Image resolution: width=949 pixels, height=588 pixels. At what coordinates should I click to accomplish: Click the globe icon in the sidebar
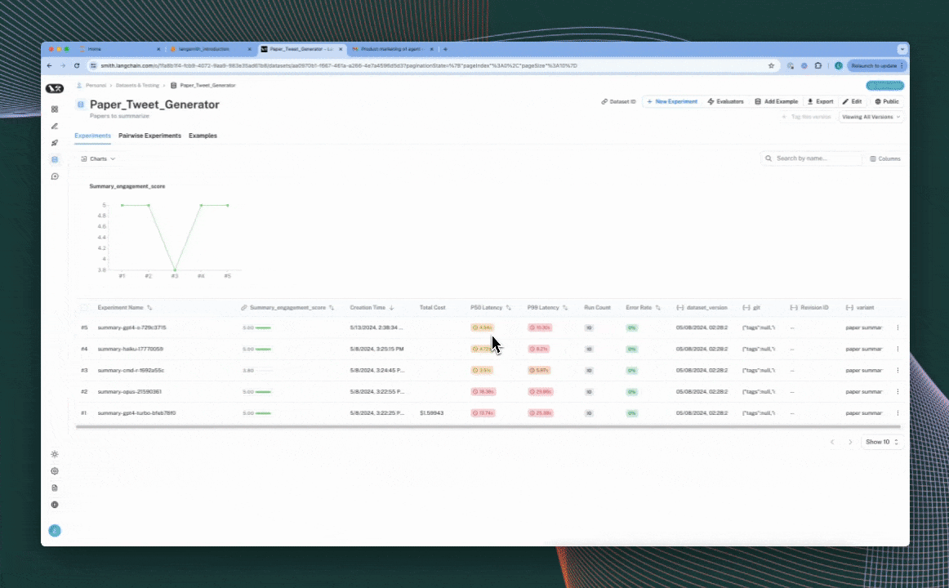pyautogui.click(x=55, y=505)
